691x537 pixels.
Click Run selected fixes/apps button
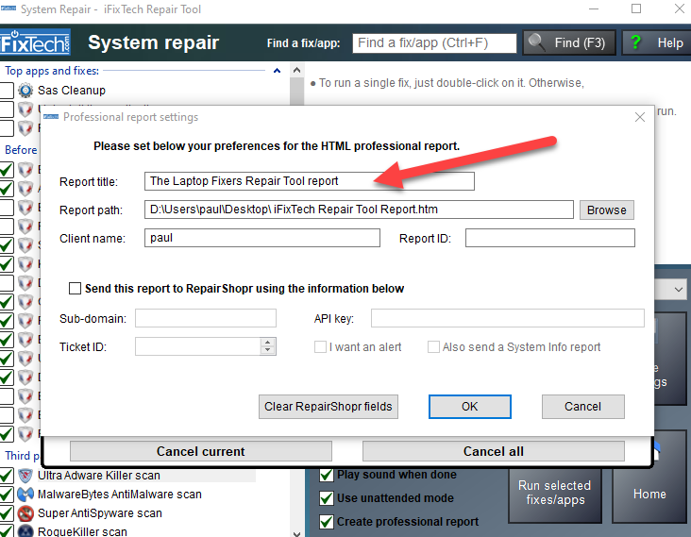[x=555, y=493]
